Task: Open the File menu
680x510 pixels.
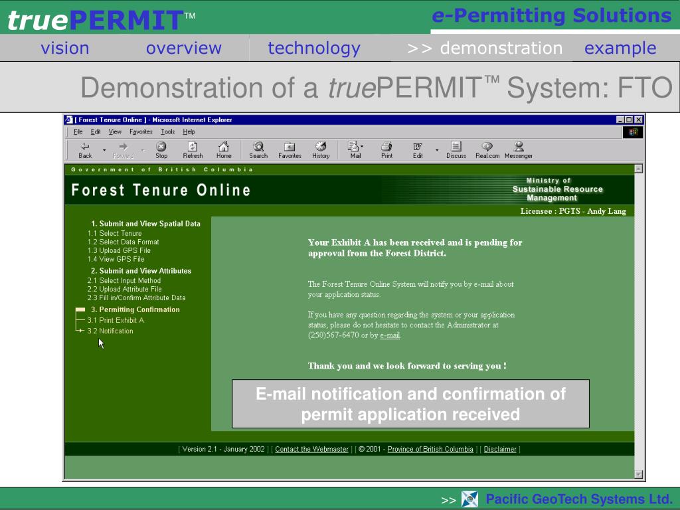Action: point(78,132)
